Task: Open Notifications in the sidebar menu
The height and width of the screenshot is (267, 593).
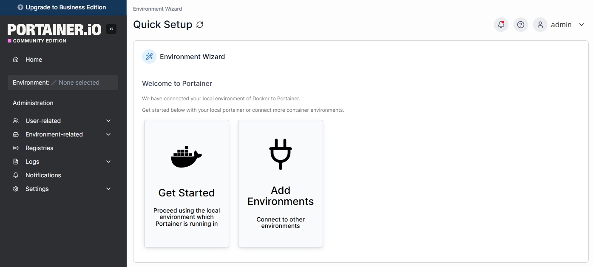Action: pyautogui.click(x=43, y=175)
